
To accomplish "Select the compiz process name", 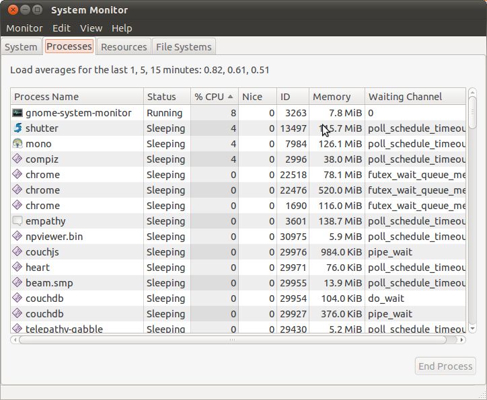I will coord(42,159).
